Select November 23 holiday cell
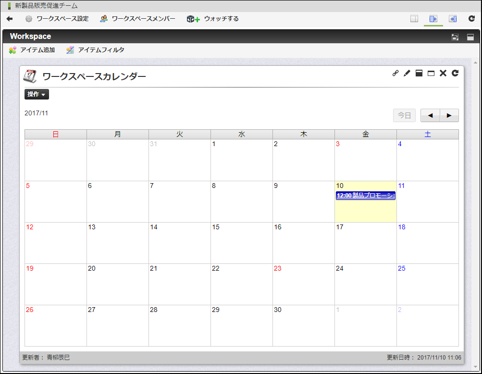Image resolution: width=482 pixels, height=374 pixels. [x=303, y=284]
